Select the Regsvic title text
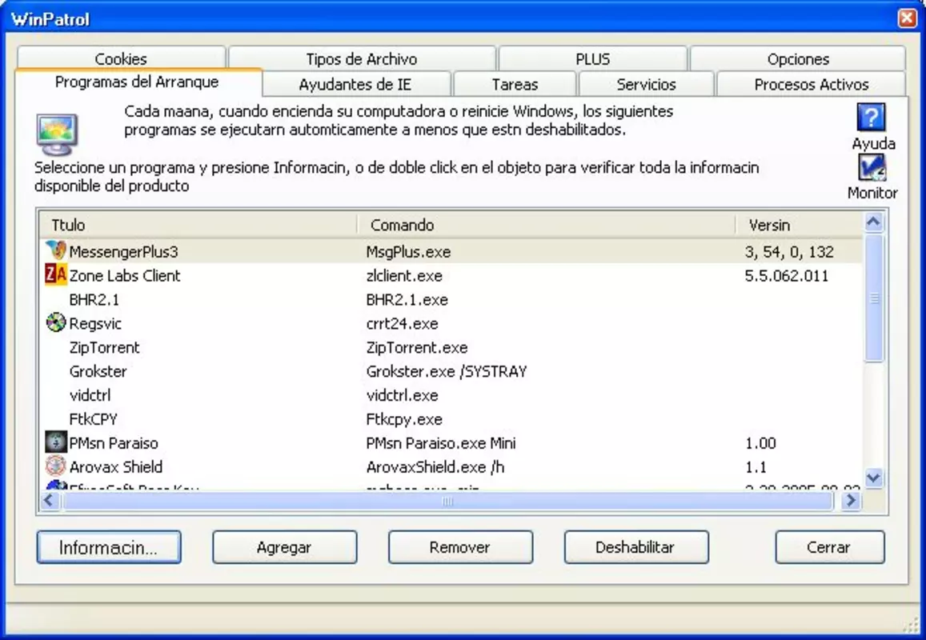 click(x=95, y=323)
